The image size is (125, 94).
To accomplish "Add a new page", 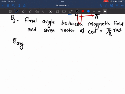I will (112, 5).
